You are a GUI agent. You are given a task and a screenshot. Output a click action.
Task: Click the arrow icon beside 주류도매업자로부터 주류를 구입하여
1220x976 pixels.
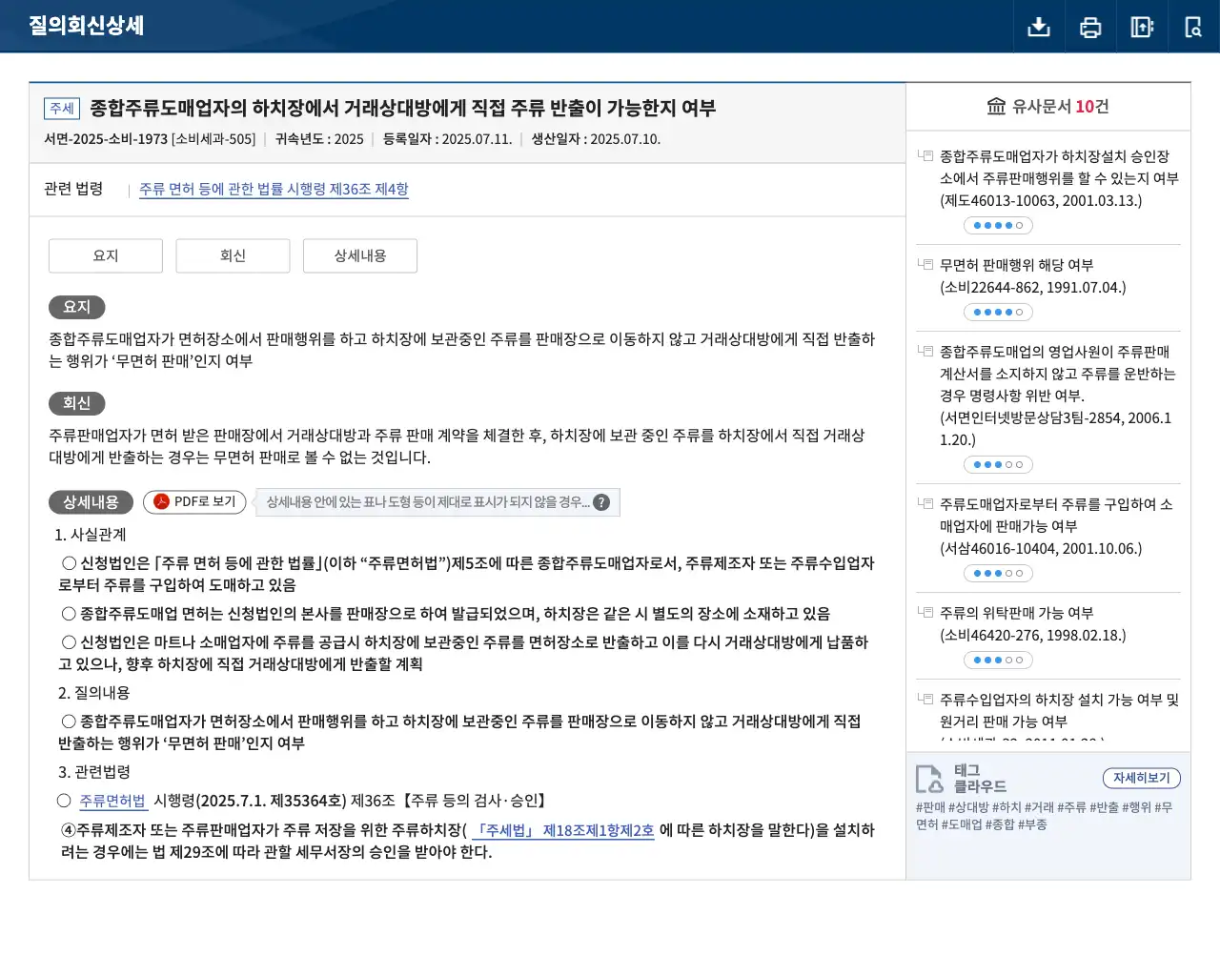click(925, 503)
